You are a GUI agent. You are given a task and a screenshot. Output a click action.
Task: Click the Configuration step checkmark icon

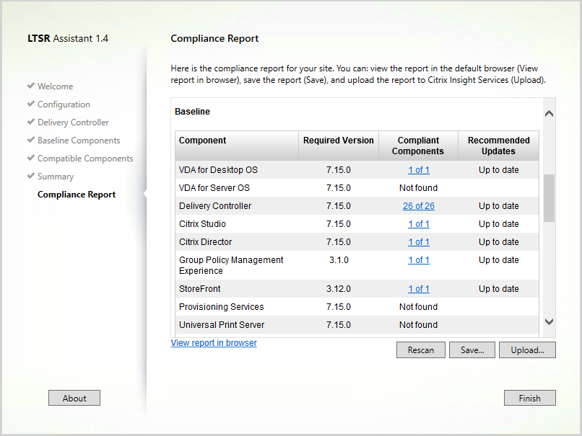point(31,104)
